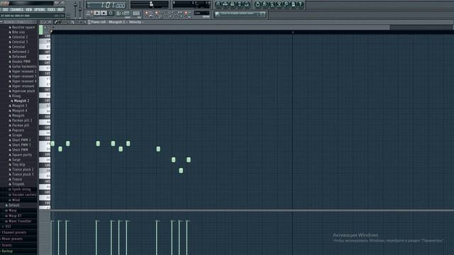Select Bassline square preset
The height and width of the screenshot is (255, 454).
pyautogui.click(x=23, y=27)
